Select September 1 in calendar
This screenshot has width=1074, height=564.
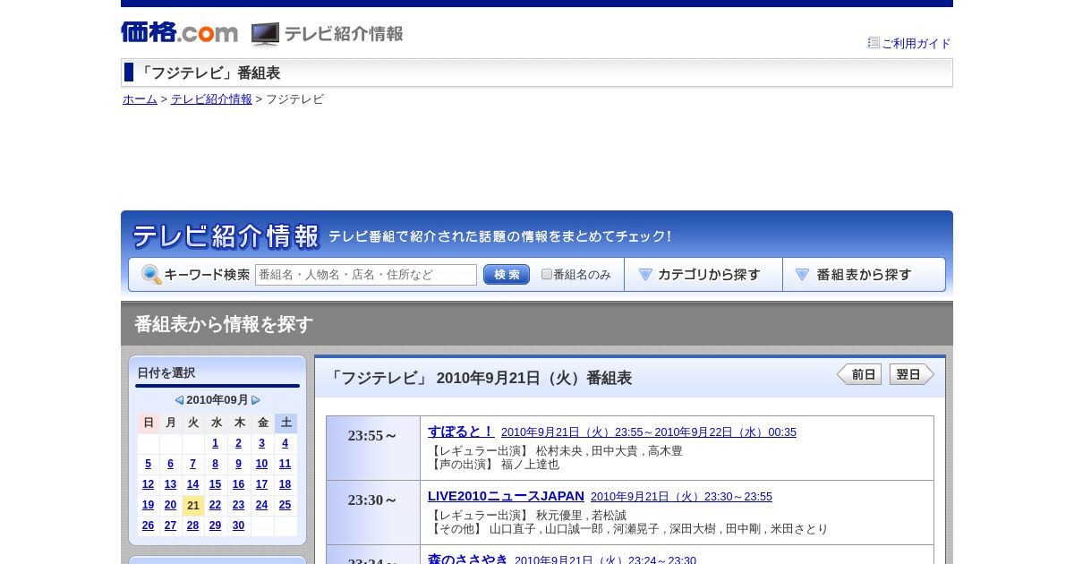(x=216, y=443)
